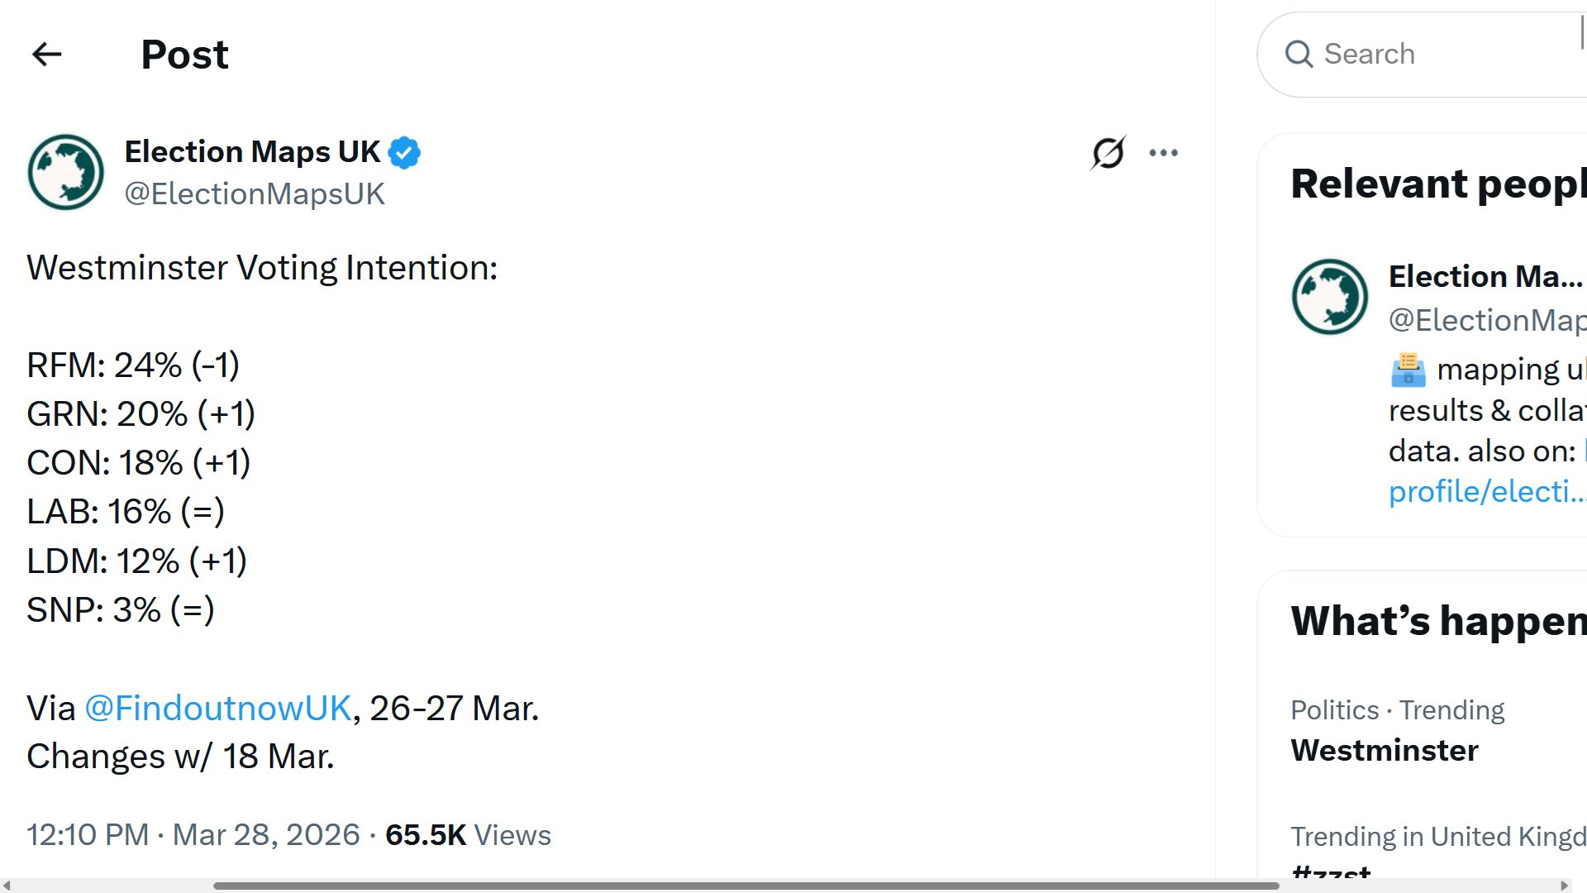The width and height of the screenshot is (1587, 893).
Task: Click the 65.5K Views count
Action: 468,835
